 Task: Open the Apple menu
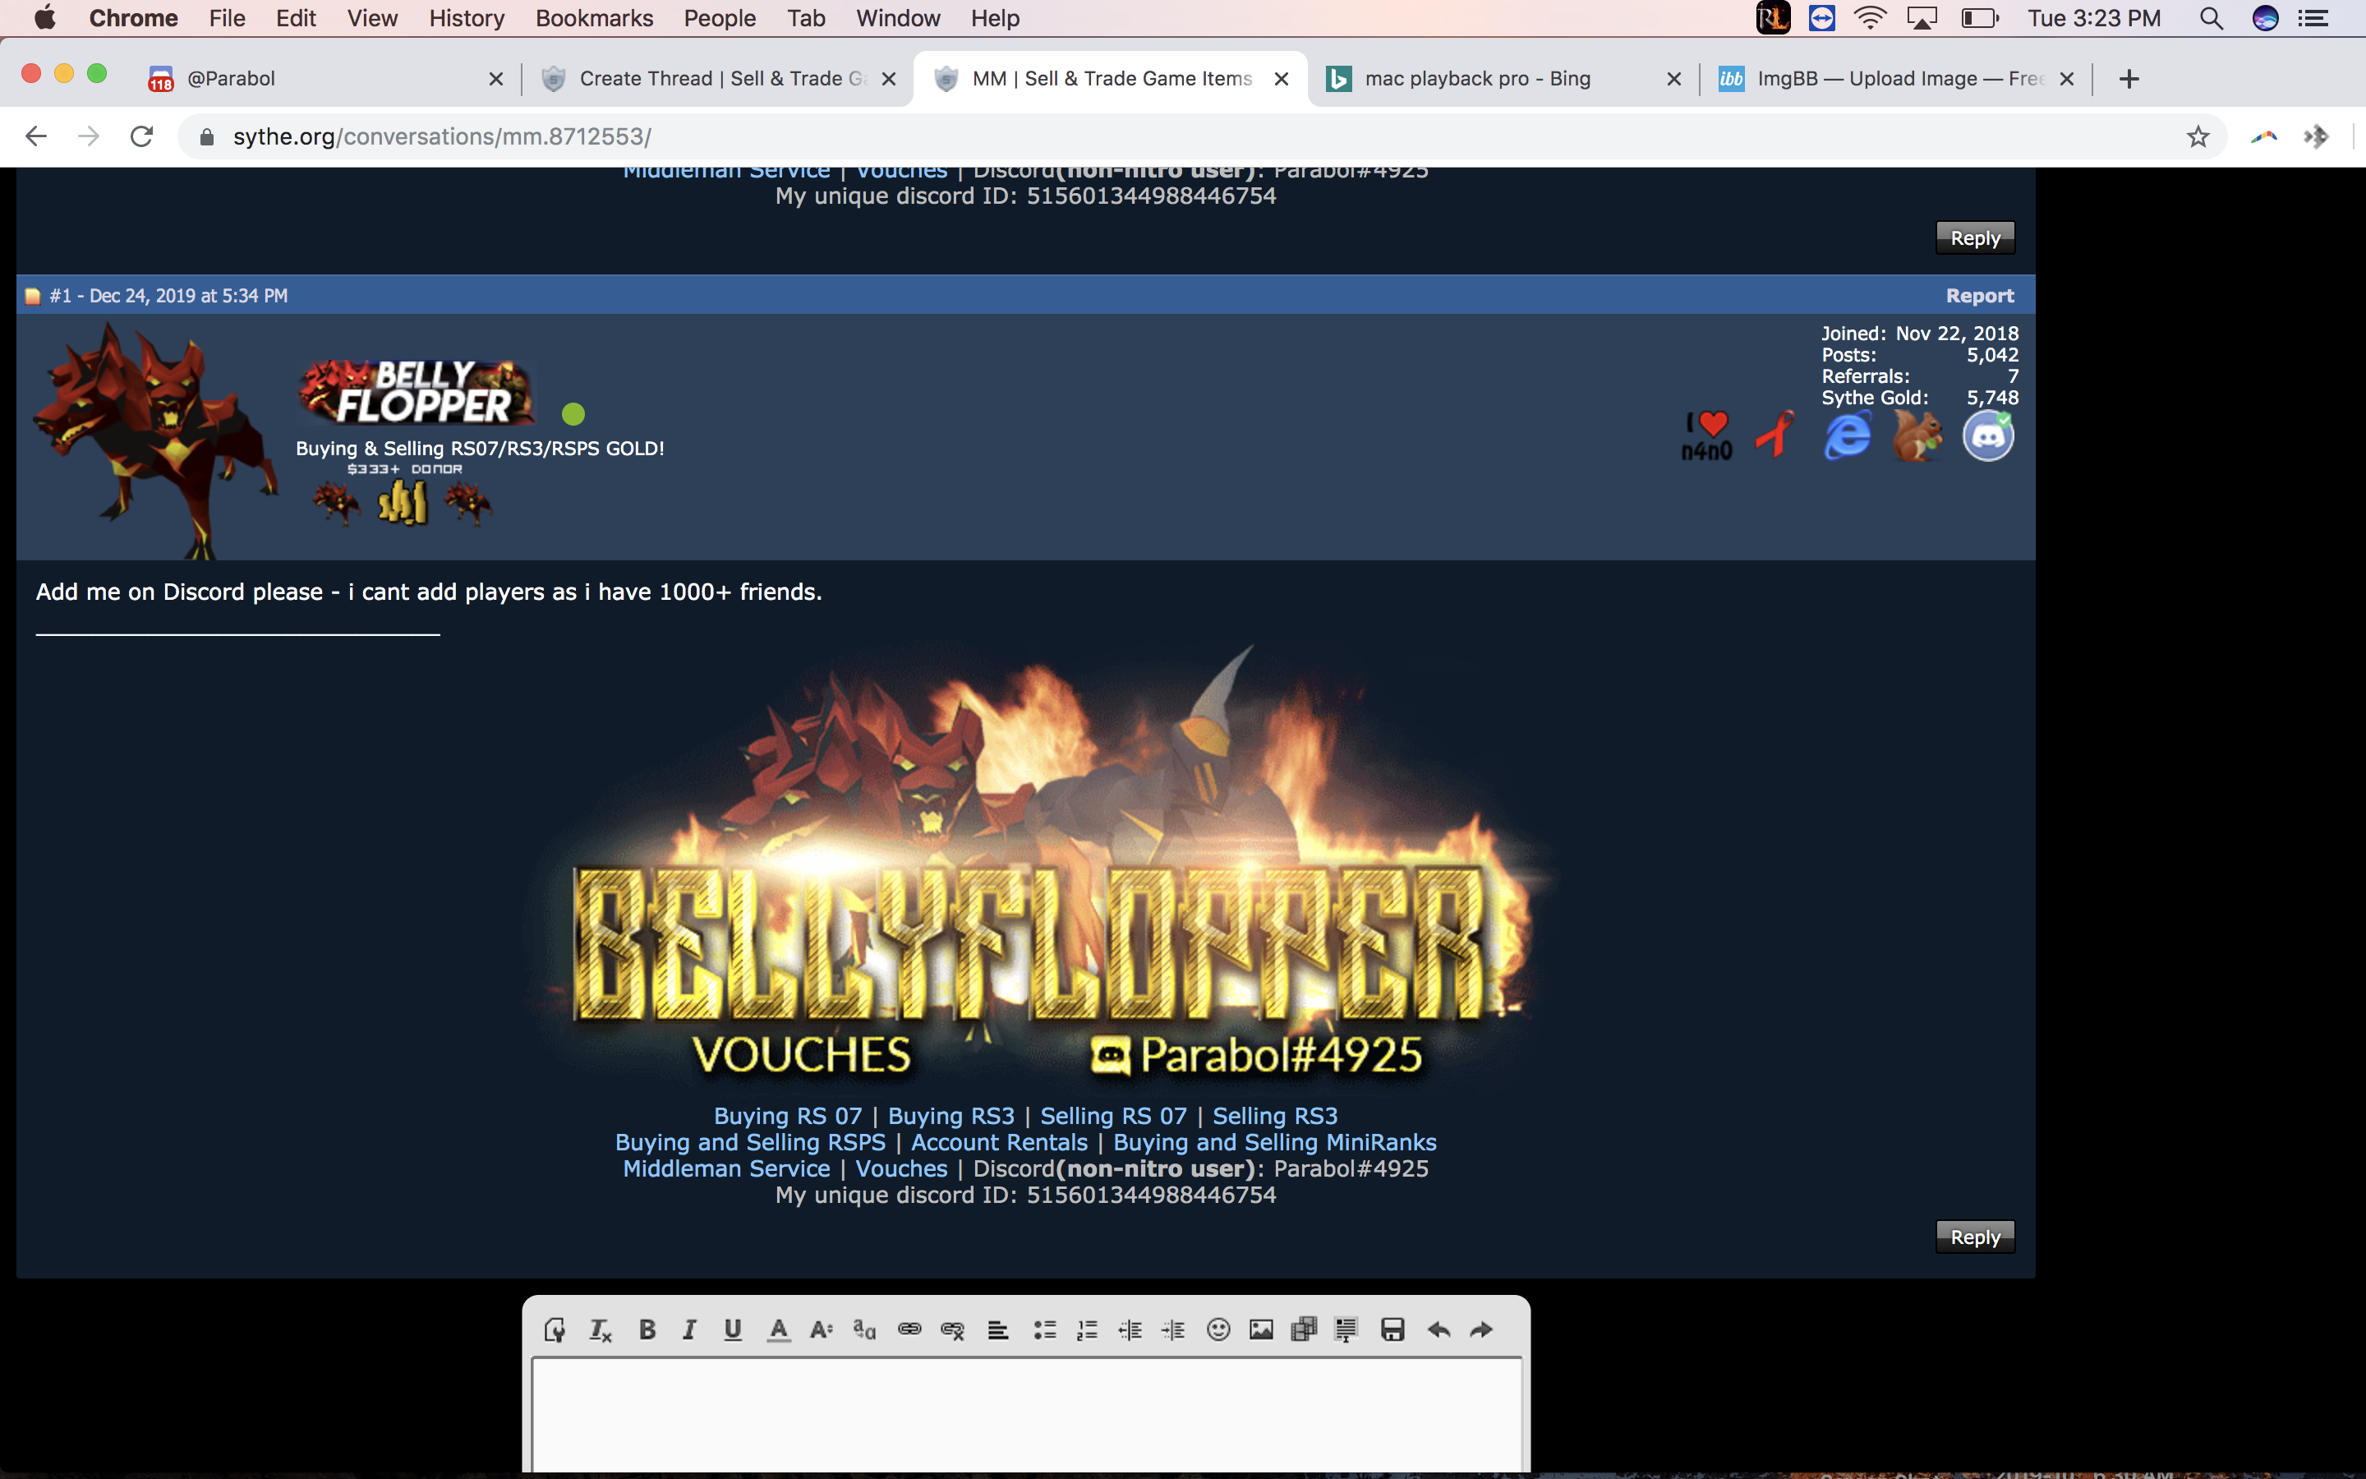pyautogui.click(x=45, y=17)
